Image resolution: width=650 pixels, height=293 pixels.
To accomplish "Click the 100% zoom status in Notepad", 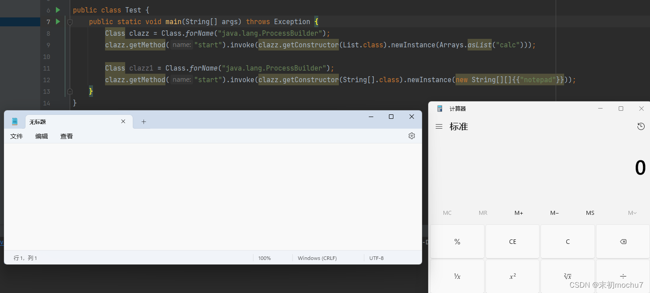I will [x=265, y=258].
